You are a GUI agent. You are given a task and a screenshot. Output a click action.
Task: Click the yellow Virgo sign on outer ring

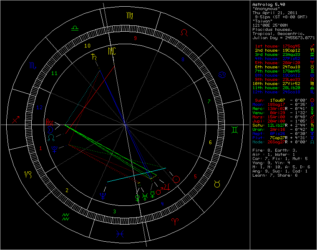point(130,16)
